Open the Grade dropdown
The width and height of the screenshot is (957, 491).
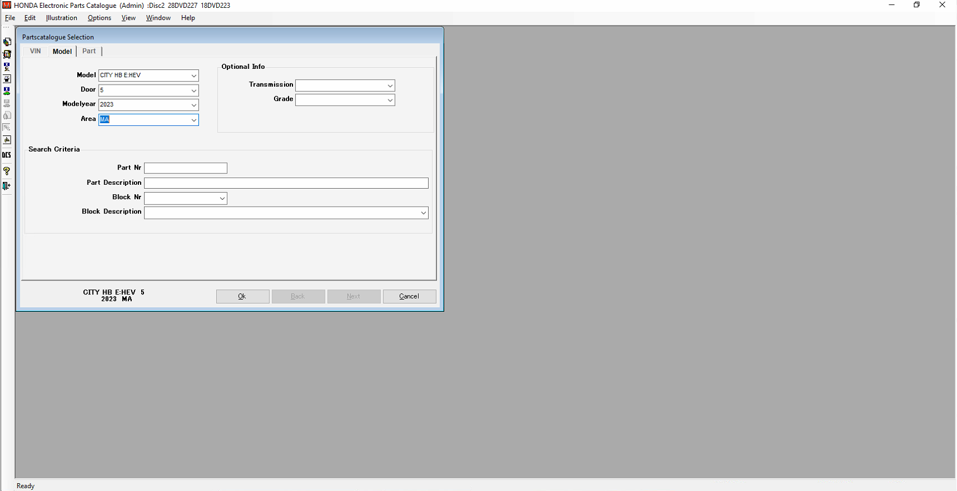(390, 100)
